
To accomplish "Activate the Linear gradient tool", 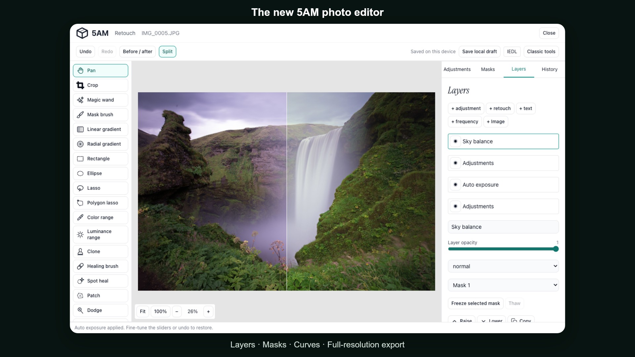I will click(101, 129).
